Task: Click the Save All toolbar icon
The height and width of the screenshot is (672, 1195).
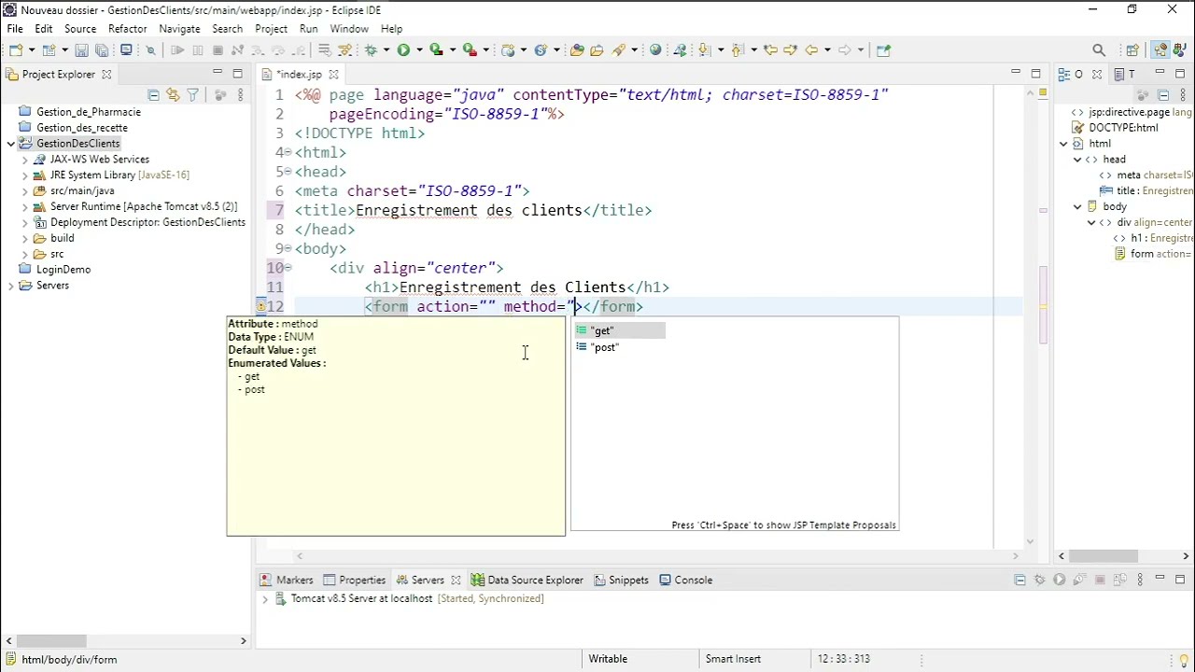Action: coord(102,49)
